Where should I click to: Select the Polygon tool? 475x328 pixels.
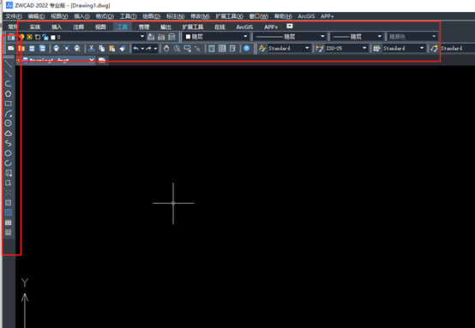tap(9, 94)
